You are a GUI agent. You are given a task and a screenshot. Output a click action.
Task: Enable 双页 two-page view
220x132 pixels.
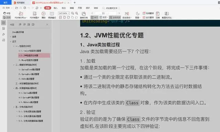[103, 18]
